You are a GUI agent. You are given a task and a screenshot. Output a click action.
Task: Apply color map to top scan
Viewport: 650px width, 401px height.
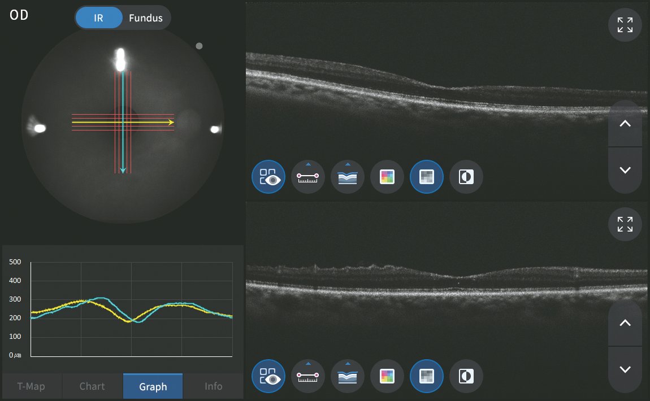[x=387, y=177]
